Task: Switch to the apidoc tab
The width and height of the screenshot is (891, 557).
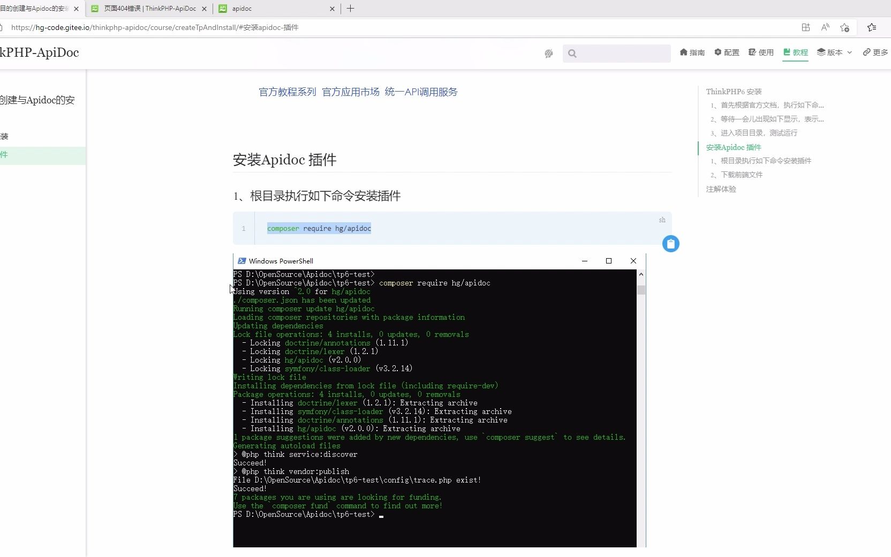Action: coord(276,9)
